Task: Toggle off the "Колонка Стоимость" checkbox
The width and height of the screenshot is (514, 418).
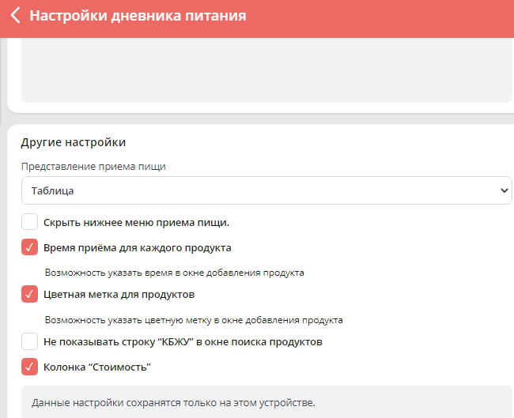Action: click(29, 367)
